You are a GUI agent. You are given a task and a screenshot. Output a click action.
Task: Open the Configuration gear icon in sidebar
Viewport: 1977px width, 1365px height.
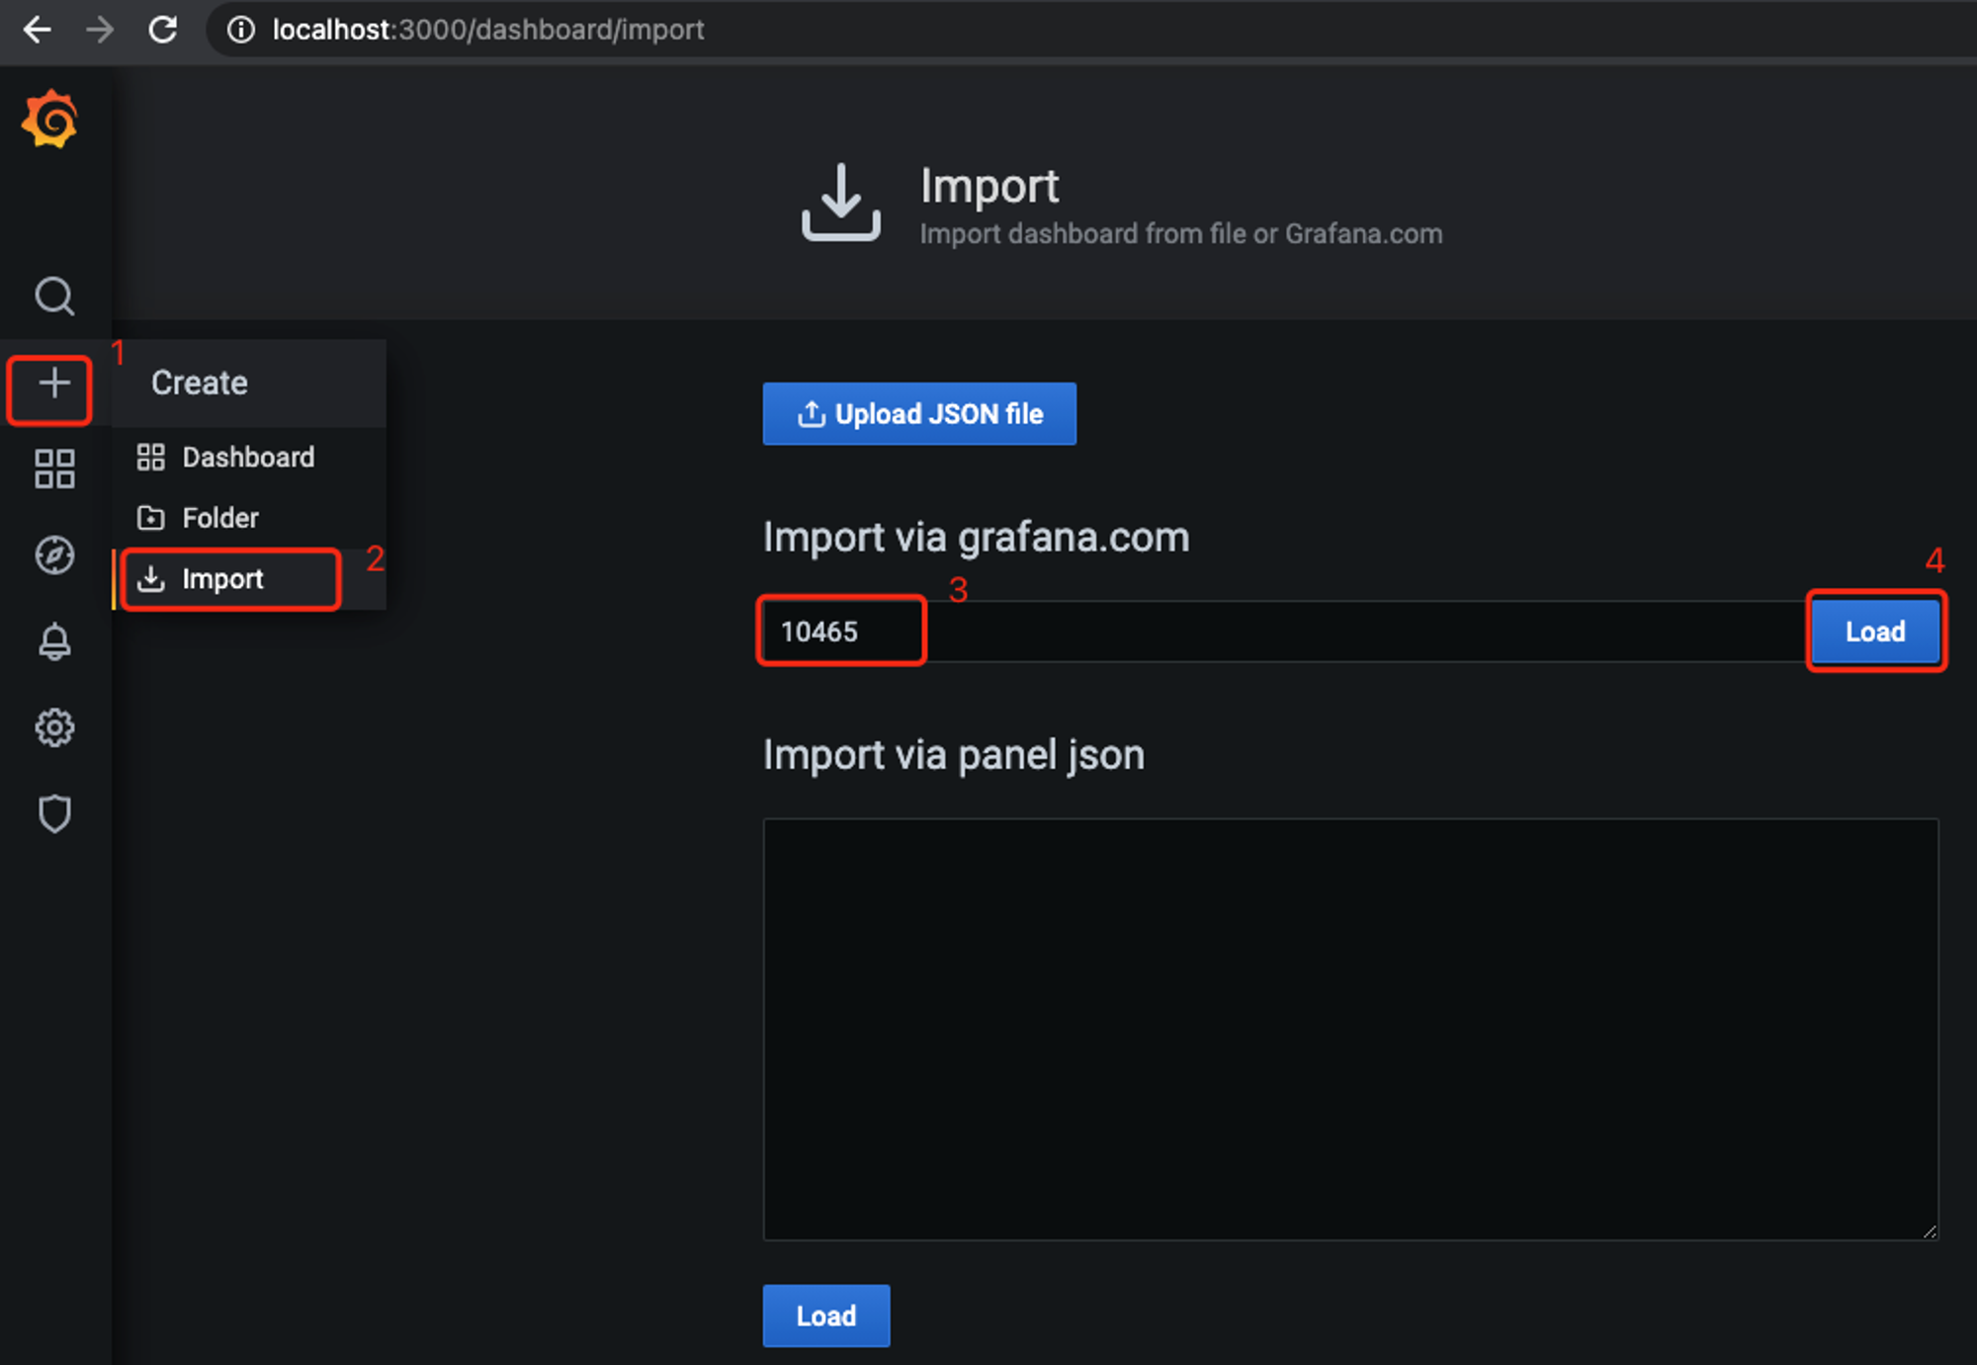point(54,727)
